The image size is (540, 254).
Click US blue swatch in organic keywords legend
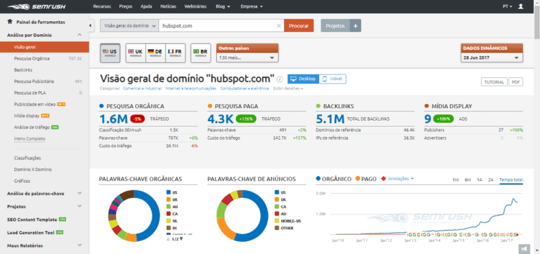pos(168,192)
